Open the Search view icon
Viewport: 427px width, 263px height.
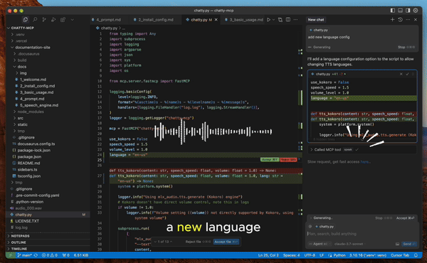click(35, 20)
